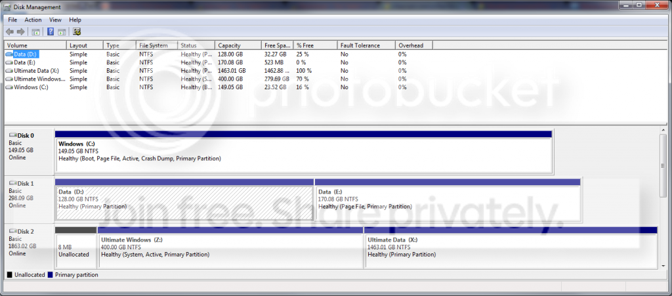Click the Healthy (B... status cell of Windows (C:)
The width and height of the screenshot is (672, 296).
(x=196, y=87)
